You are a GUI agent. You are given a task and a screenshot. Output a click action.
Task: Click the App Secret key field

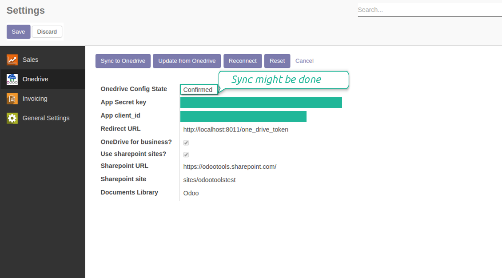[x=261, y=103]
